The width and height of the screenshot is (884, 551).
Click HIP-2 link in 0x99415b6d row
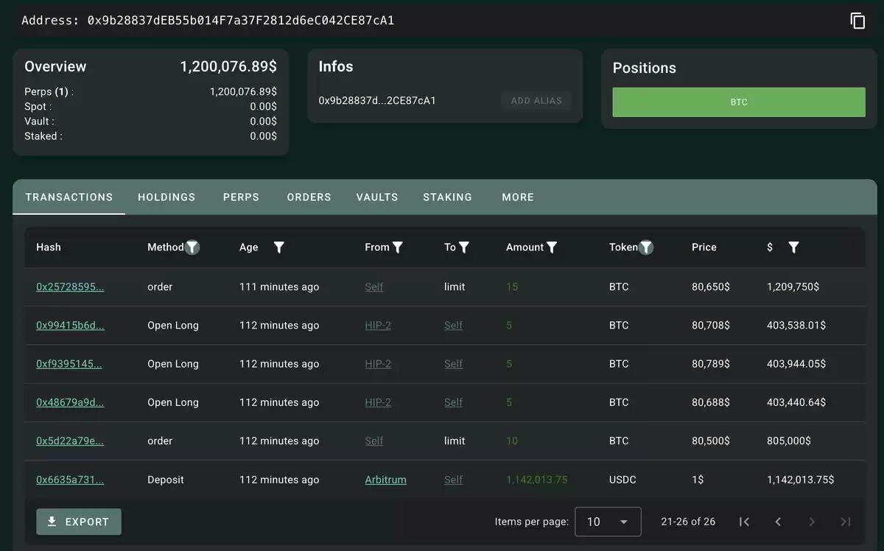(378, 326)
